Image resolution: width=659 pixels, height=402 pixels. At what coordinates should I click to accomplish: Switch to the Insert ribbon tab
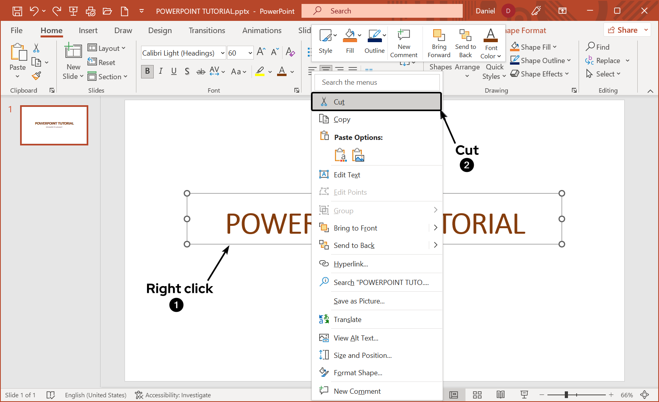pyautogui.click(x=88, y=30)
